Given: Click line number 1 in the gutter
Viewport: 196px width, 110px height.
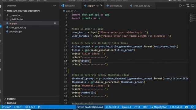Looking at the screenshot, I should click(66, 15).
